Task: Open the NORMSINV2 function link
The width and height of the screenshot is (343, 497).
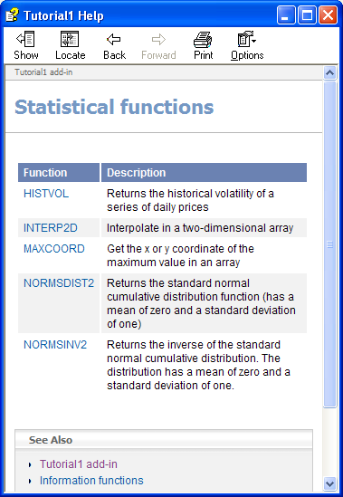Action: pos(55,344)
